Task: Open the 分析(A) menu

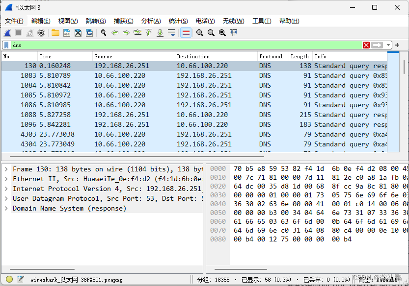Action: click(x=151, y=21)
